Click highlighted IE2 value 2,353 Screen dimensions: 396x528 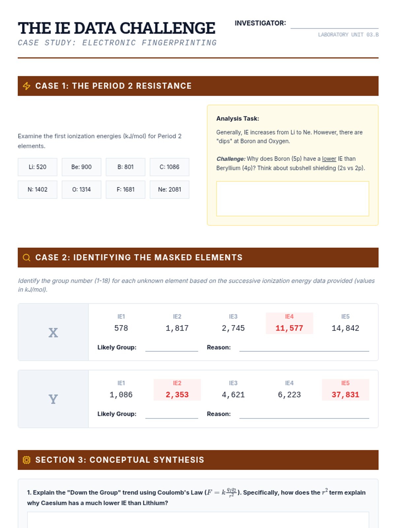click(x=177, y=395)
